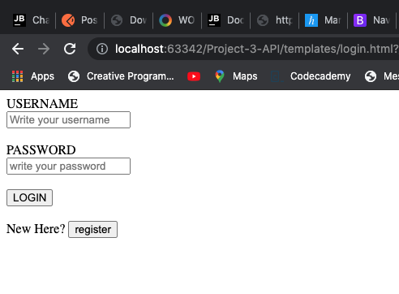Click the 'New Here?' text
Viewport: 399px width, 294px height.
(36, 229)
